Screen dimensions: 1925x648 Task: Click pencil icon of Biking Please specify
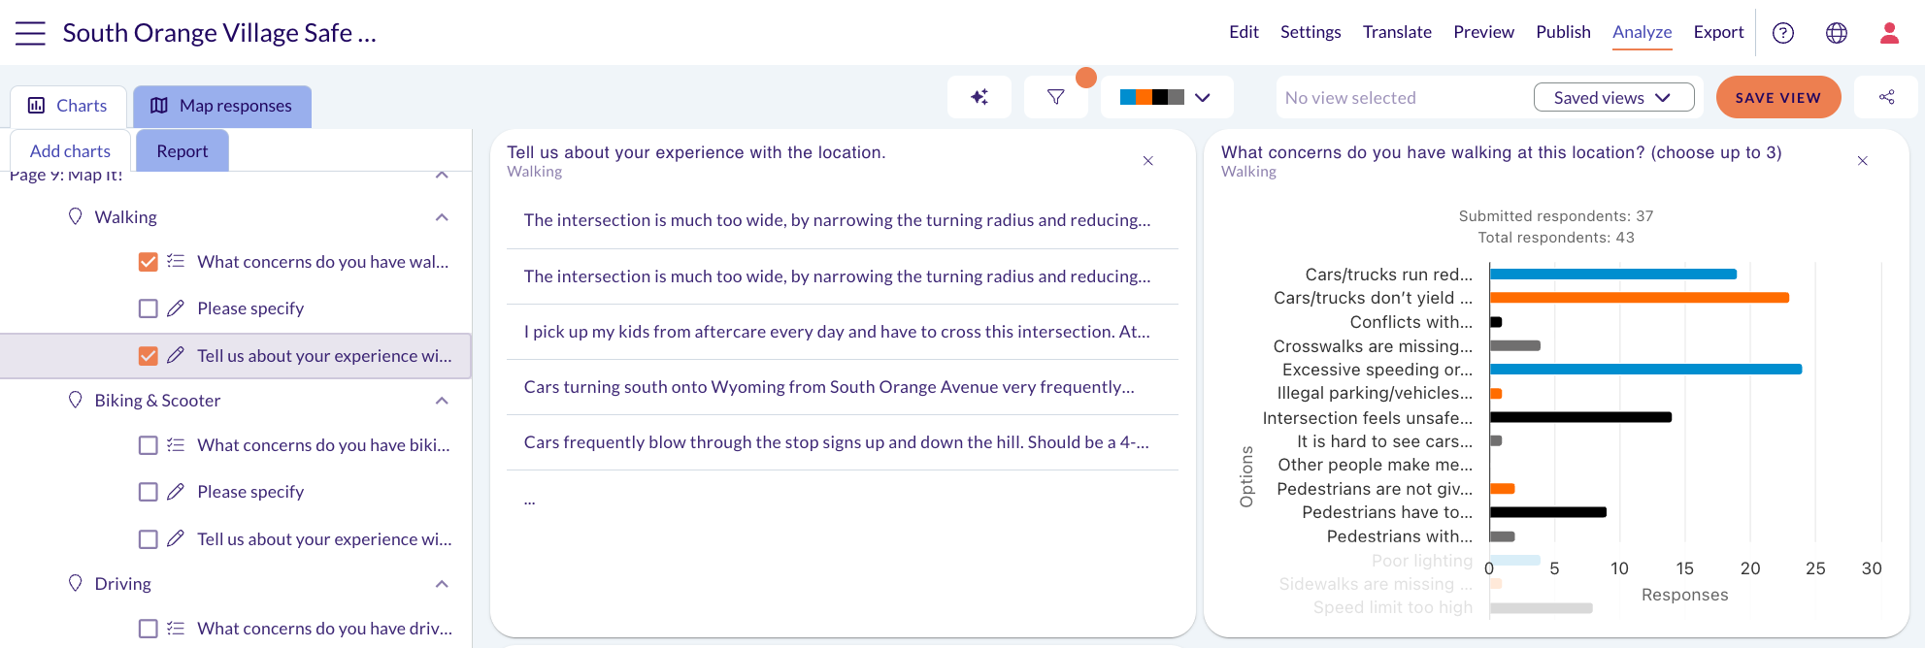click(x=176, y=492)
